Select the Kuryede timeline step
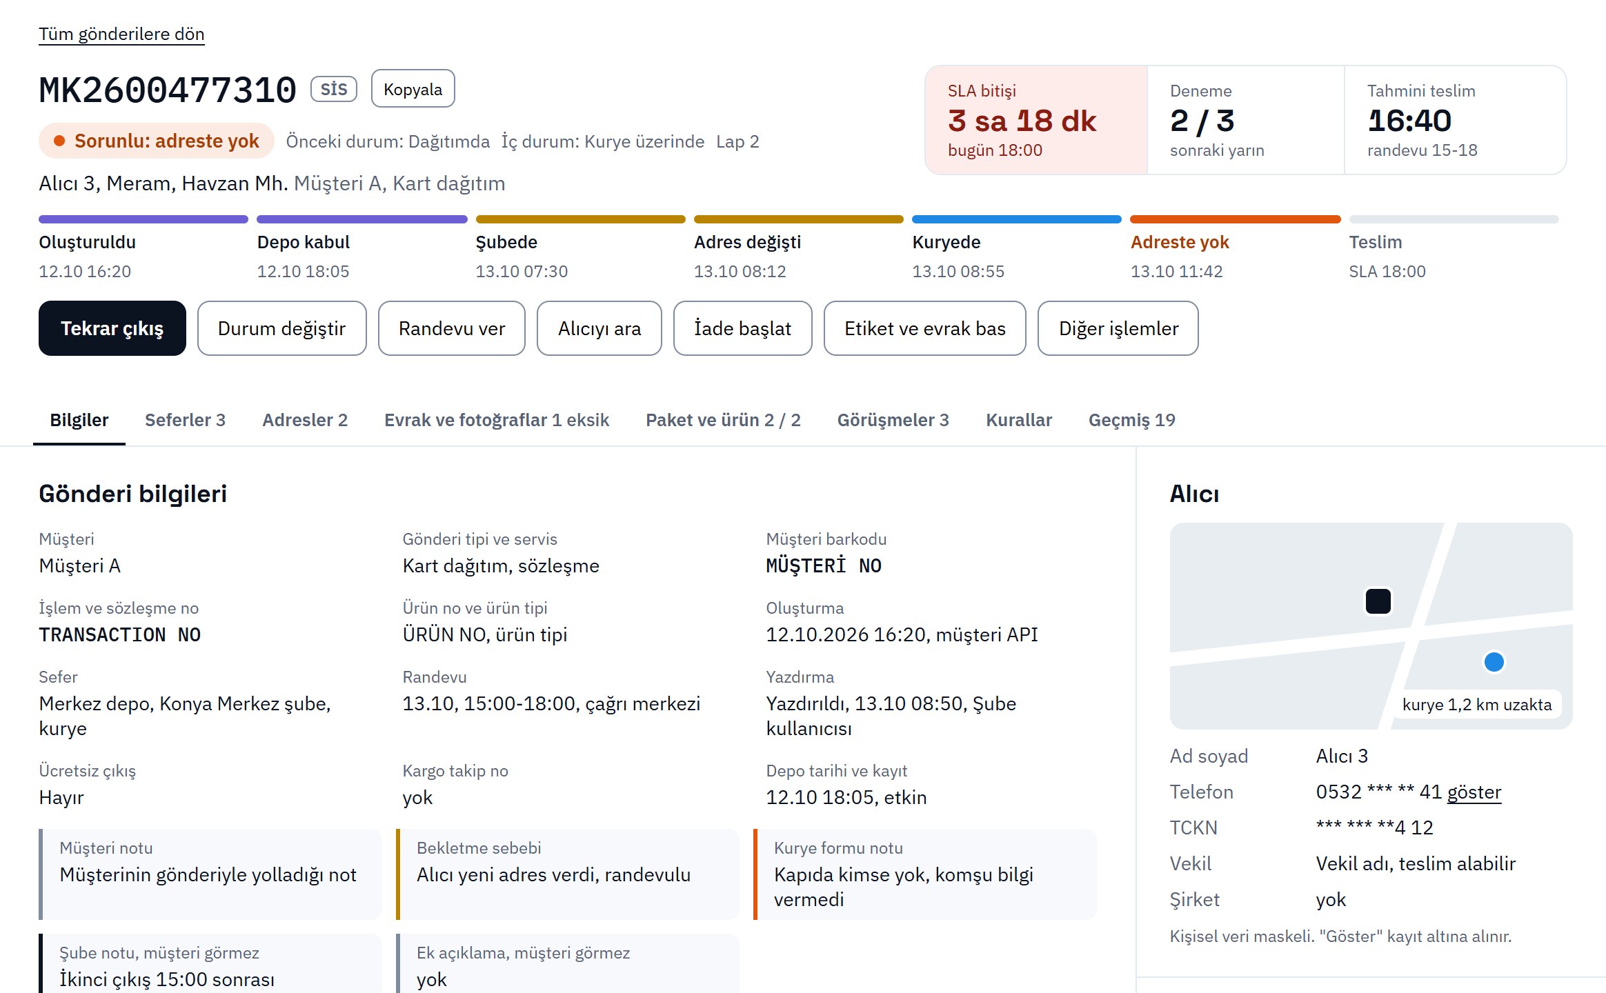 point(1017,248)
